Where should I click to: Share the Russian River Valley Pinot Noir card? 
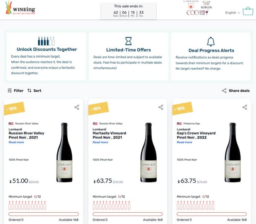[77, 107]
